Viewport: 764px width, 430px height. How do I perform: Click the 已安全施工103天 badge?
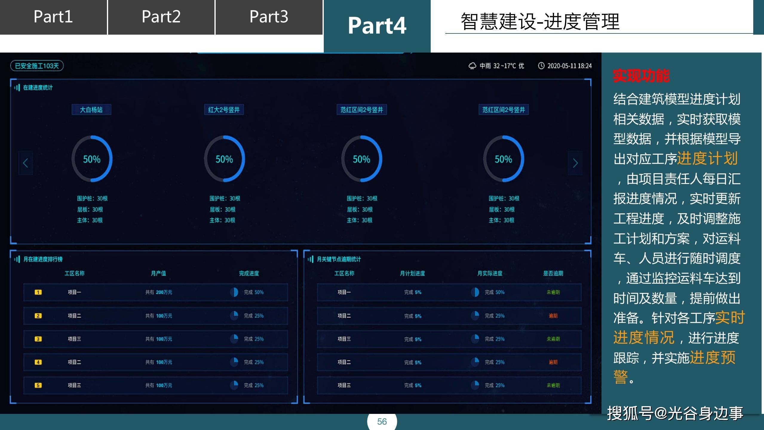37,66
